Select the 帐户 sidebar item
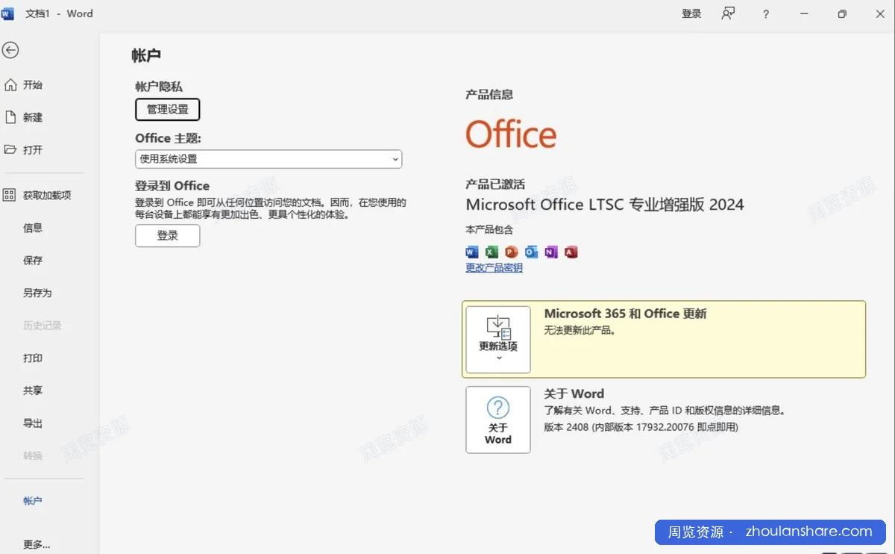 (x=32, y=501)
